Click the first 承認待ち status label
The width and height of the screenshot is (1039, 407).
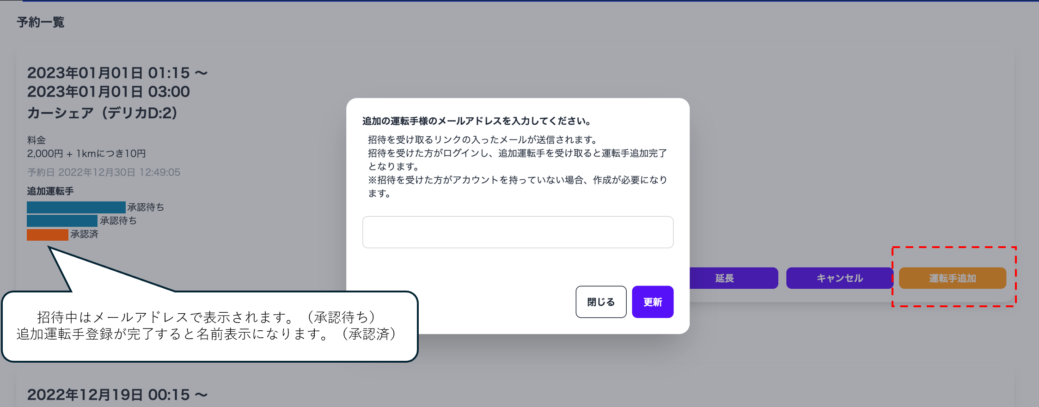click(146, 207)
